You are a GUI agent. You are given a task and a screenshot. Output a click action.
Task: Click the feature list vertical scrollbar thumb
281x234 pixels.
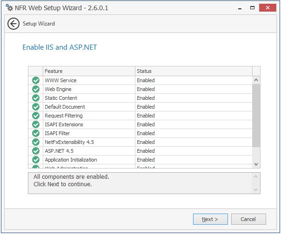(x=256, y=115)
